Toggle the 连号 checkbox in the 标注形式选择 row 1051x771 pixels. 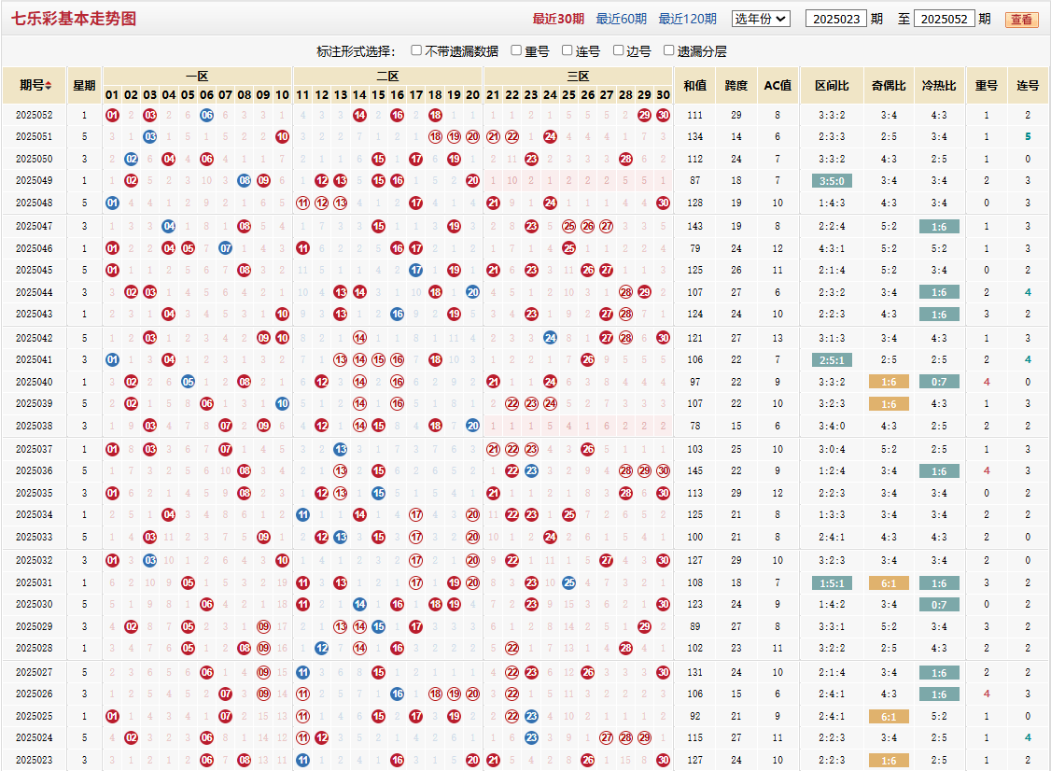click(568, 50)
